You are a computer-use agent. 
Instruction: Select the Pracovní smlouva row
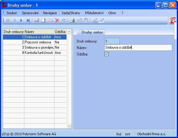(35, 42)
